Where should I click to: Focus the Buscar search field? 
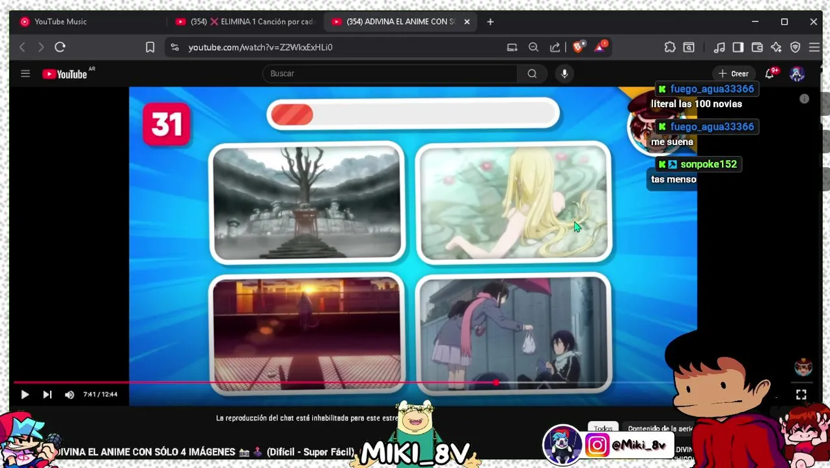(389, 73)
